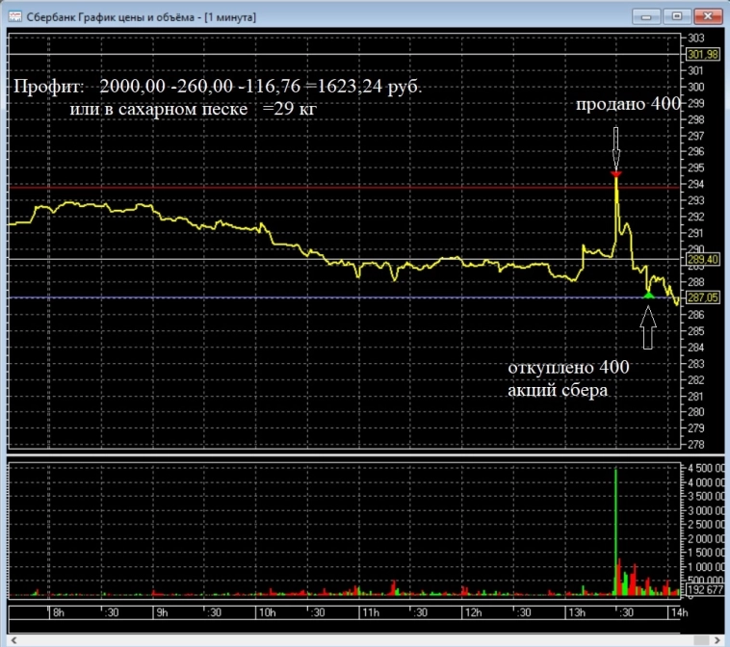This screenshot has width=730, height=647.
Task: Click the red sell marker triangle at price peak
Action: pos(615,174)
